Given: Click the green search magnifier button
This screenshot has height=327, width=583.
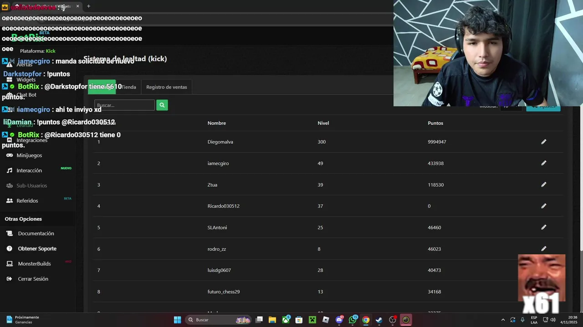Looking at the screenshot, I should [162, 105].
